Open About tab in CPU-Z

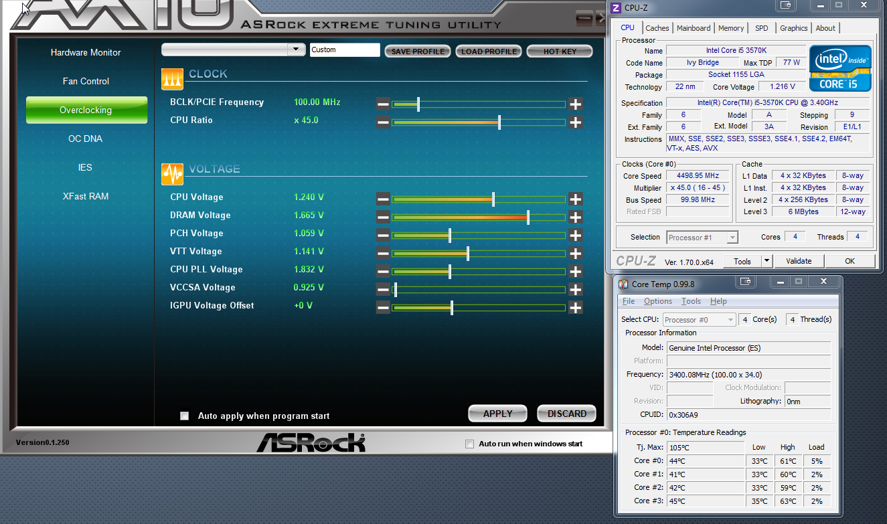pos(825,28)
